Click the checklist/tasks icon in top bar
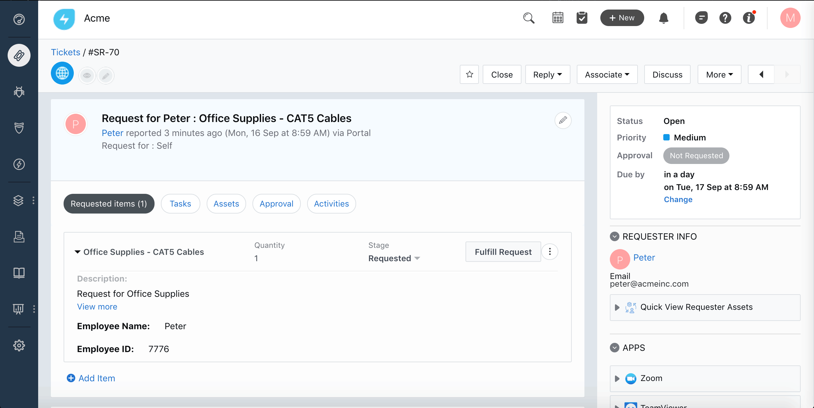The height and width of the screenshot is (408, 814). tap(583, 18)
